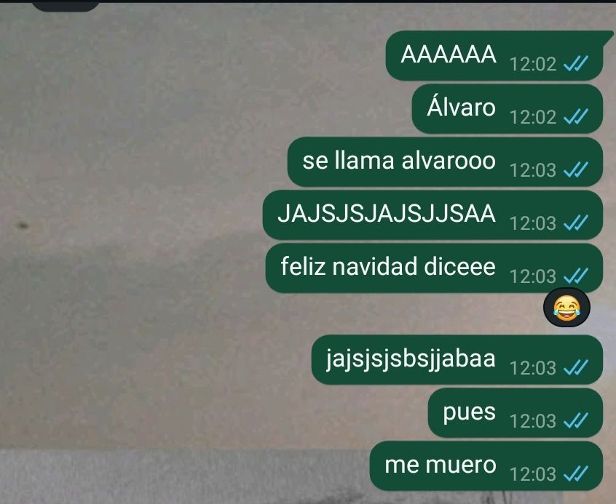Tap read ticks on 'me muero' message
Screen dimensions: 616x504
click(575, 473)
